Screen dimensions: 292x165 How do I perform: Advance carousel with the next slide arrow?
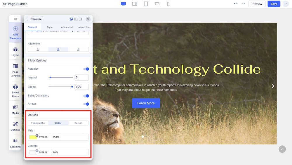tap(273, 86)
